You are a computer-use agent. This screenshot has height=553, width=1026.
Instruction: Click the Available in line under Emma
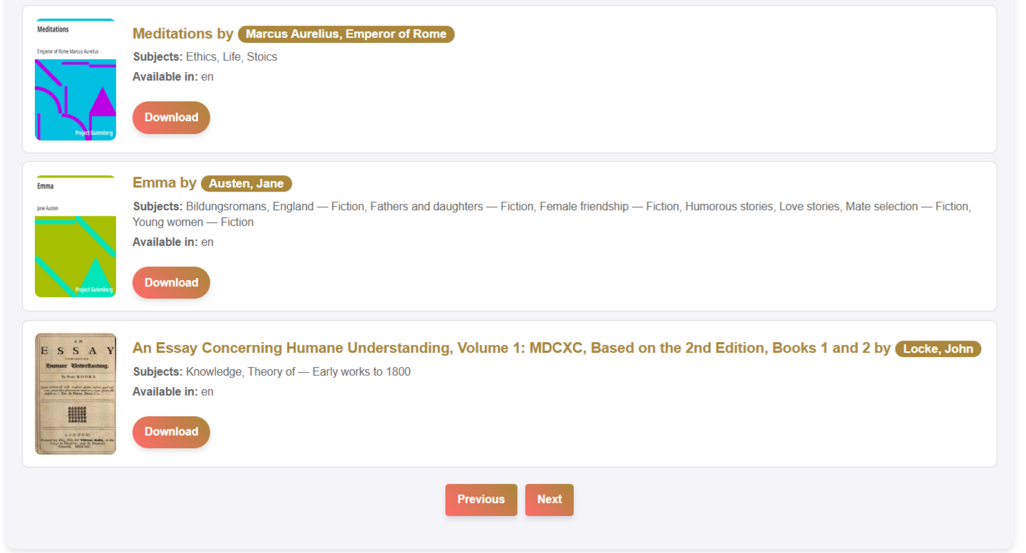point(173,242)
